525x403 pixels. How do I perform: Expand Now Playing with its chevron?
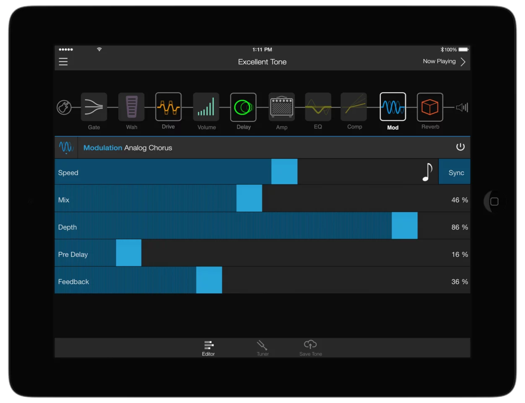pyautogui.click(x=463, y=62)
